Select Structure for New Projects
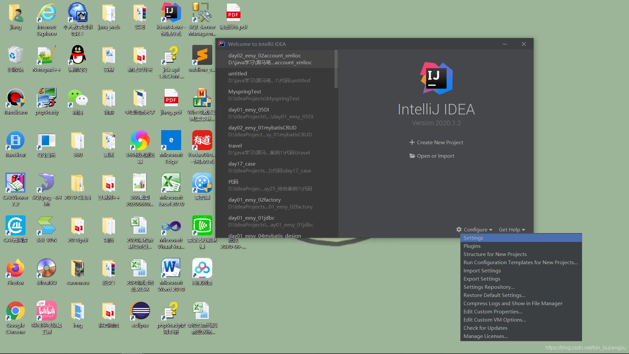This screenshot has height=354, width=629. 521,254
